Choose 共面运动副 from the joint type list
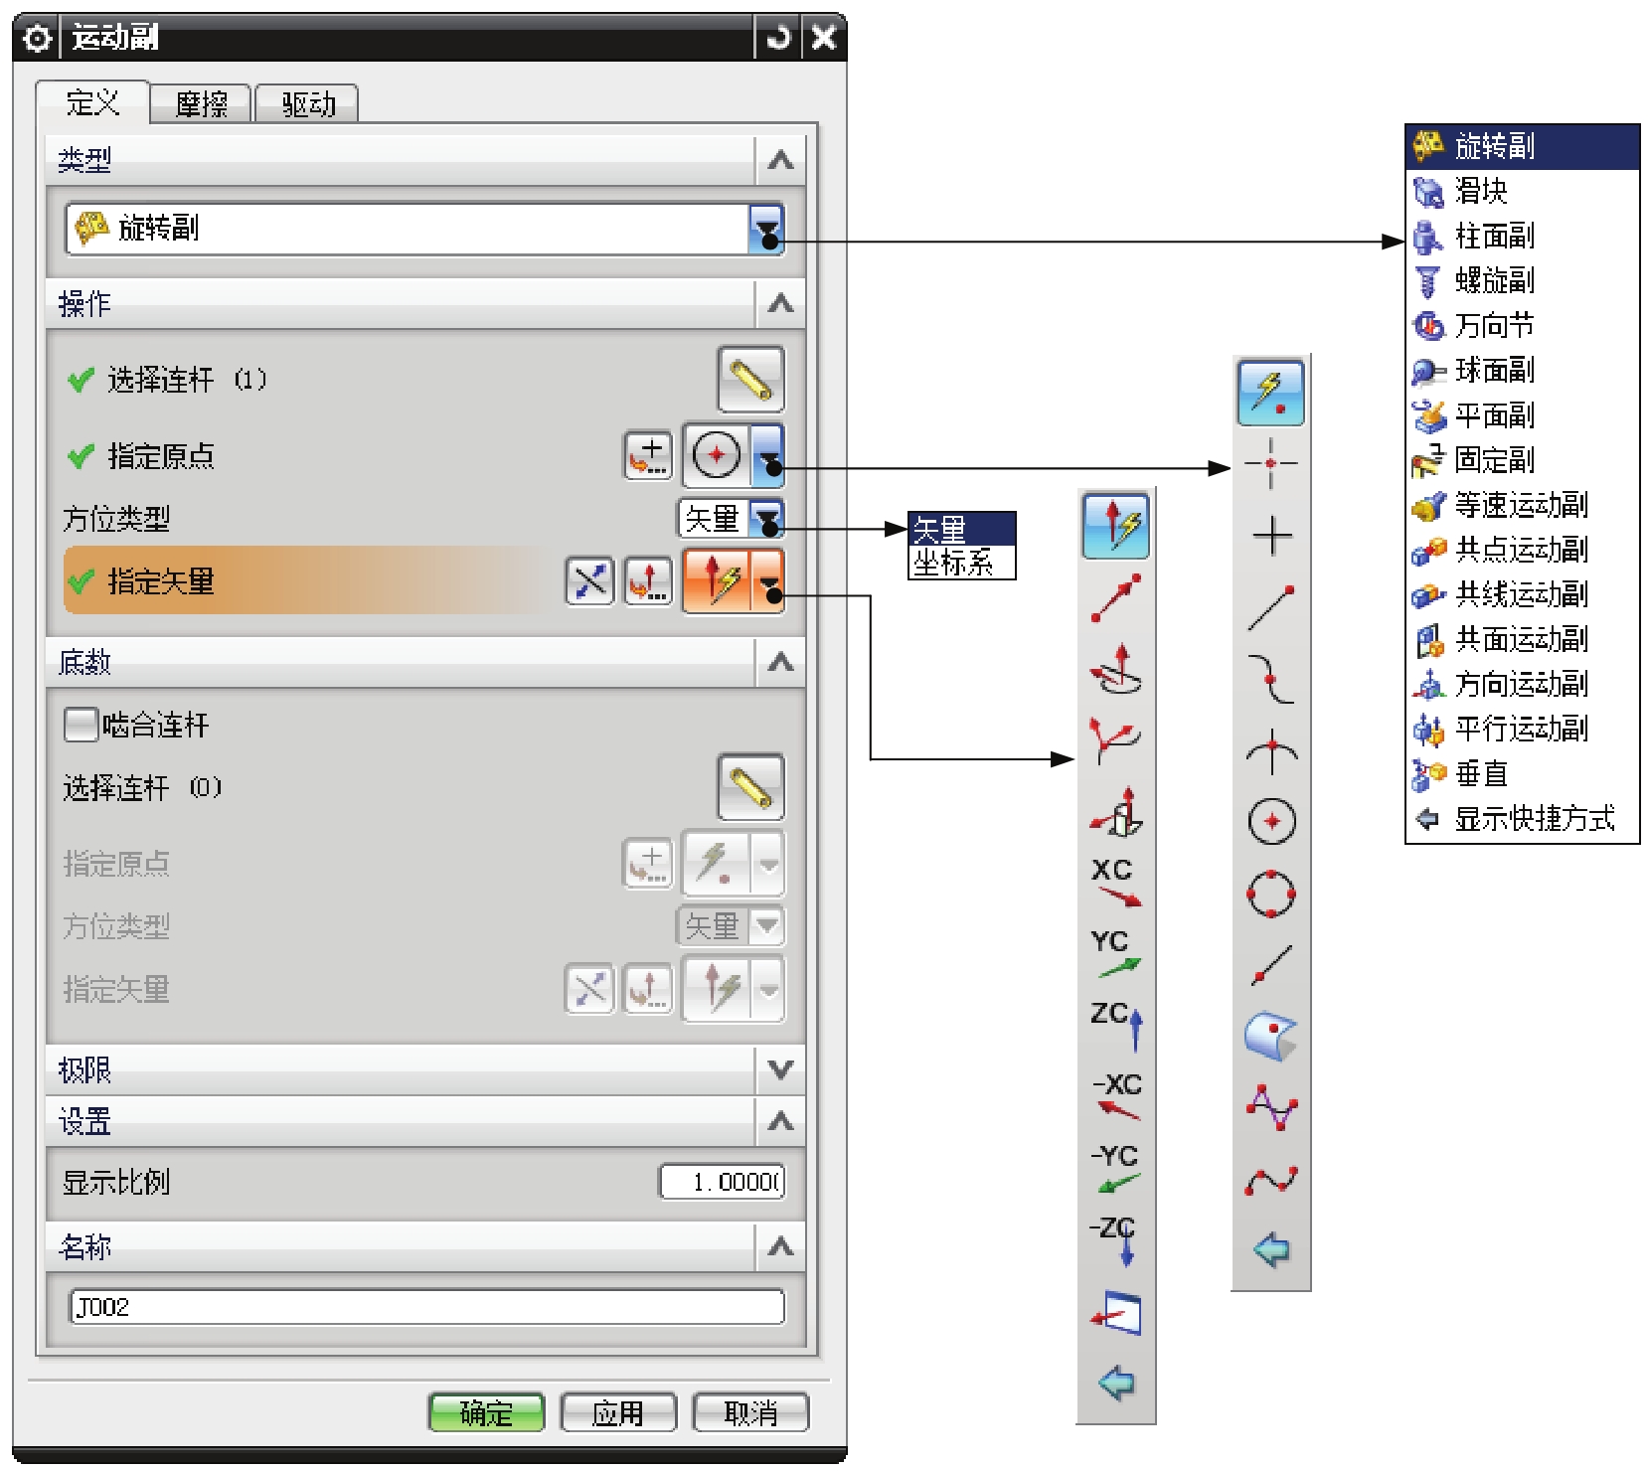This screenshot has height=1471, width=1649. pyautogui.click(x=1522, y=639)
